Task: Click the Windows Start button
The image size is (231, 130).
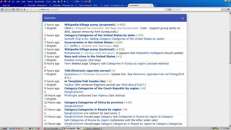Action: [4, 129]
